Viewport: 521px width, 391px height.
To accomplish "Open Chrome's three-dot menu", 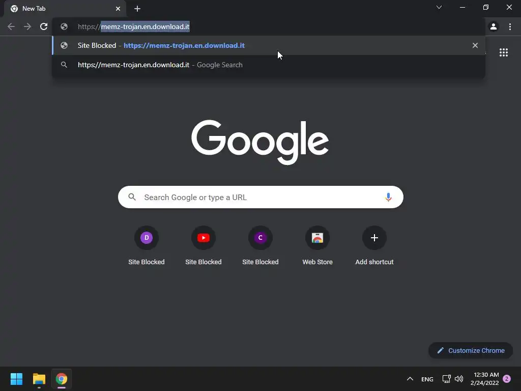I will click(510, 26).
